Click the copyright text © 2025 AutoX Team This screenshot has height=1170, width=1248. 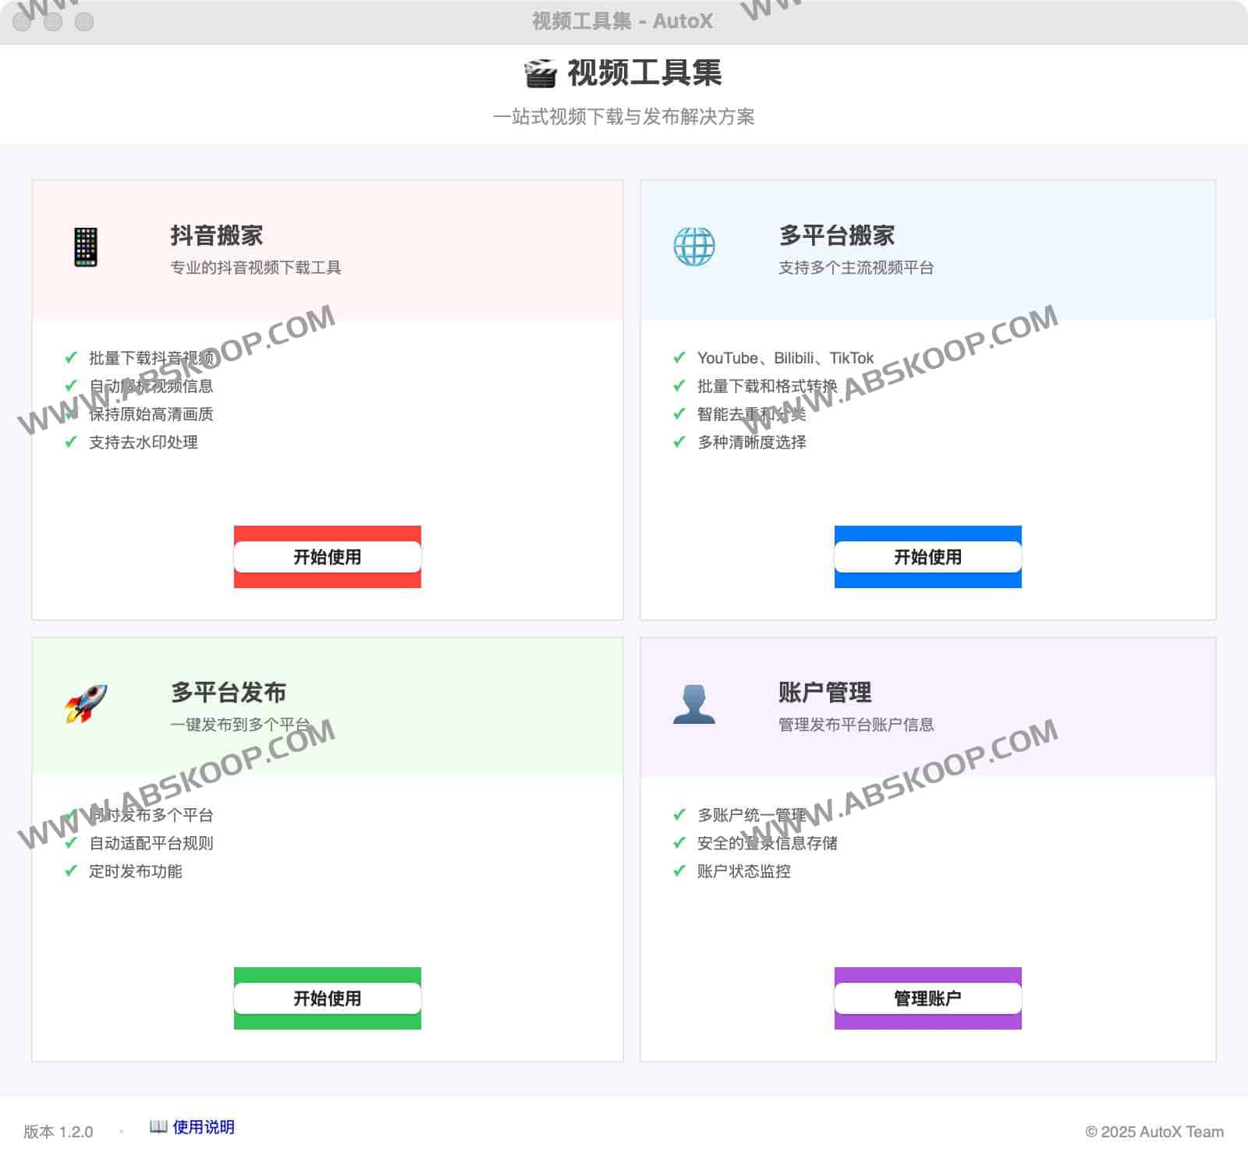[1154, 1132]
